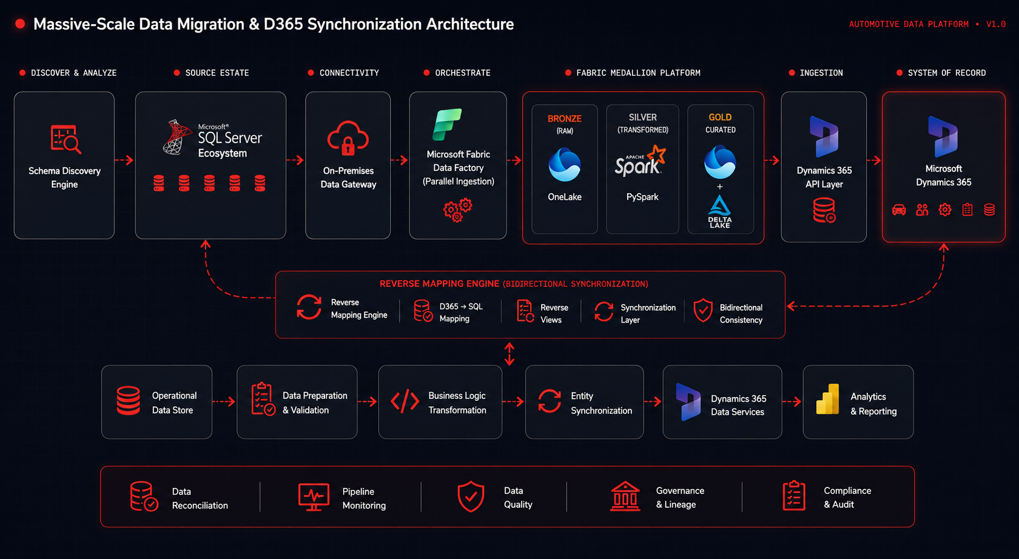
Task: Click the Data Reconciliation label
Action: point(200,498)
